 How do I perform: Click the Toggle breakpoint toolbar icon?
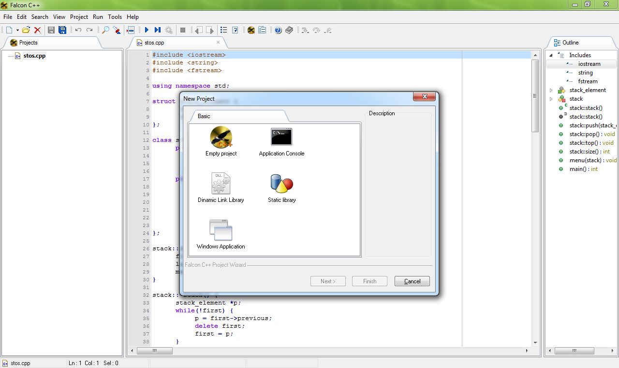[x=131, y=30]
